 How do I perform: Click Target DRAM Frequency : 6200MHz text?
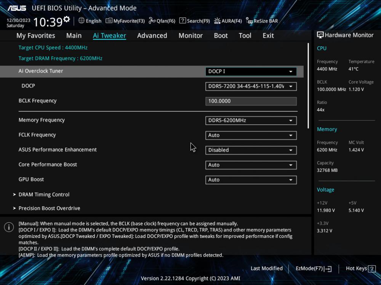tap(61, 59)
